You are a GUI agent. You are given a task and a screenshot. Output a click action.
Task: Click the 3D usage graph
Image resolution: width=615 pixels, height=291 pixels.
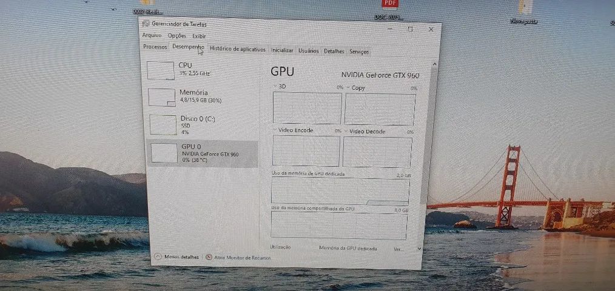point(307,108)
